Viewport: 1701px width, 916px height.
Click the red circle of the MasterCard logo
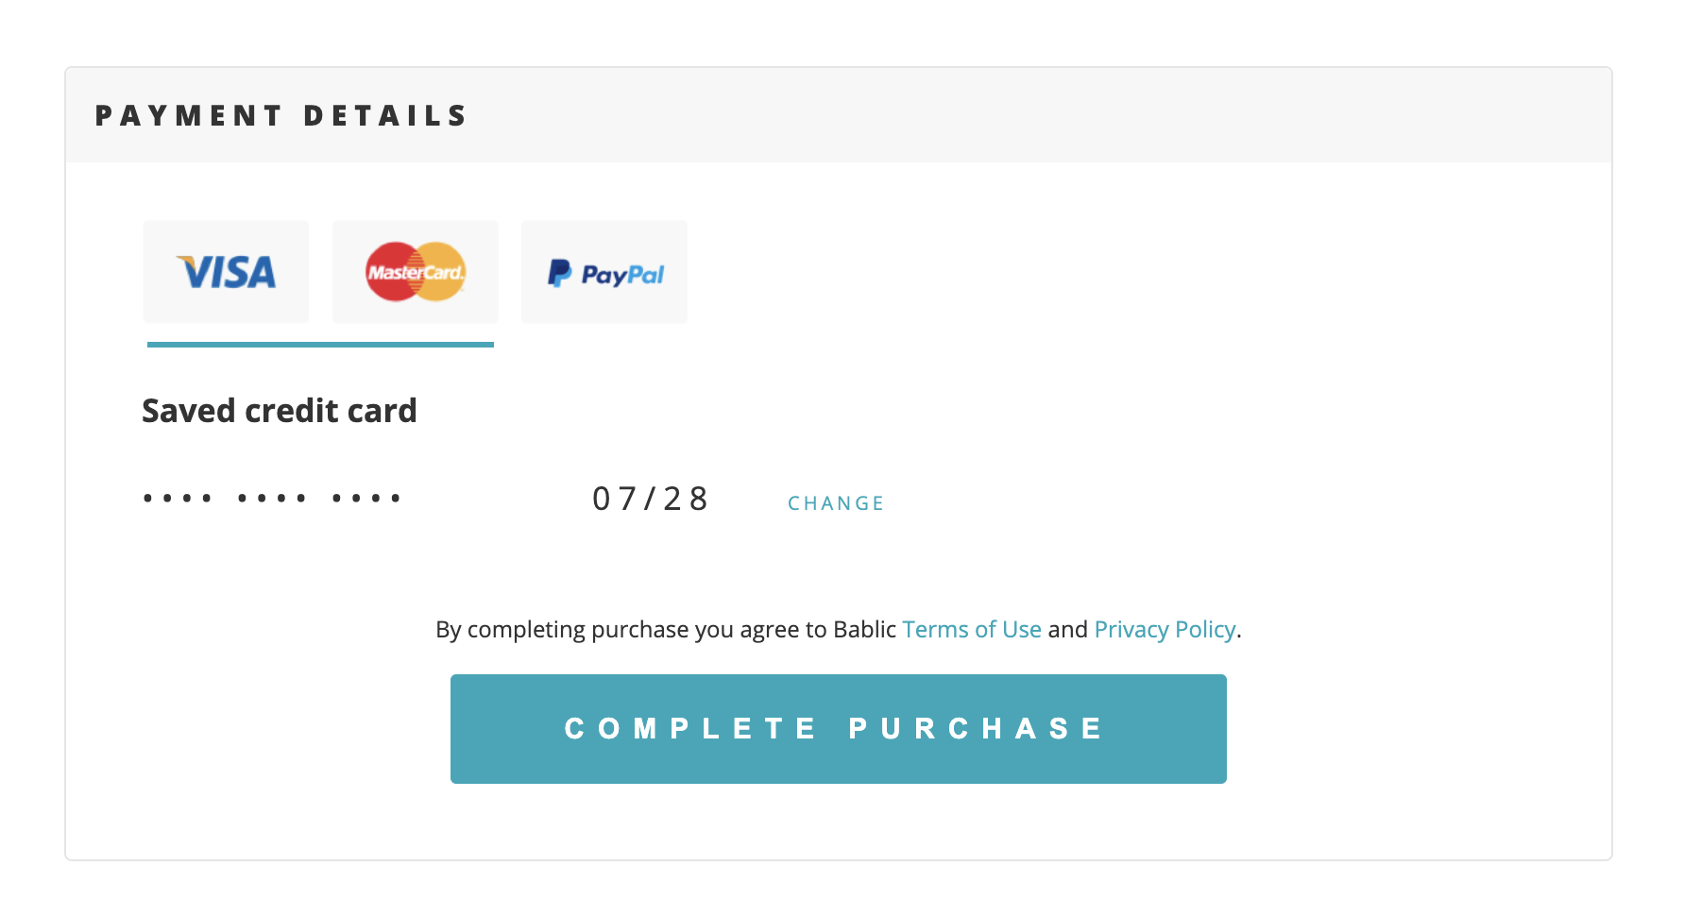click(x=387, y=272)
